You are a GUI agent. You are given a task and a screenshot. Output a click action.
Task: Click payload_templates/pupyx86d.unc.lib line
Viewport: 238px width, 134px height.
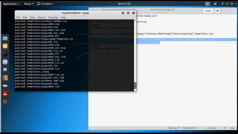(40, 57)
